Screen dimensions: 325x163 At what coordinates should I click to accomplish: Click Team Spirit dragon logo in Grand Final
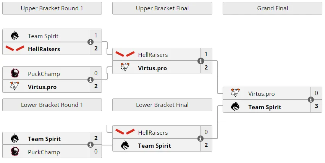coord(235,107)
